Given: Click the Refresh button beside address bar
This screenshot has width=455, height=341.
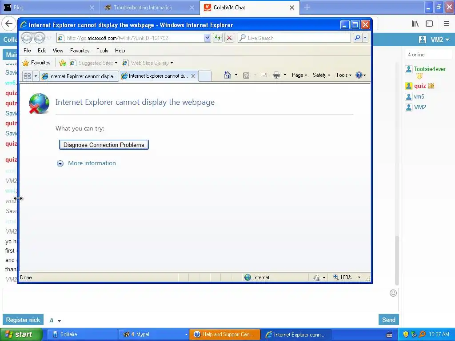Looking at the screenshot, I should pos(218,38).
